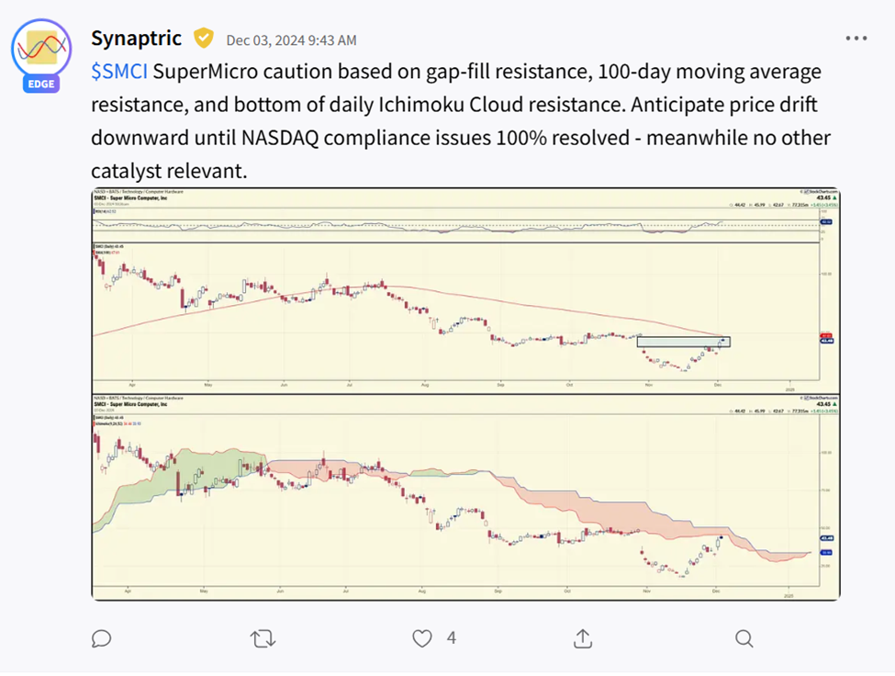Viewport: 895px width, 676px height.
Task: Click the magnifier icon below the post
Action: pos(744,637)
